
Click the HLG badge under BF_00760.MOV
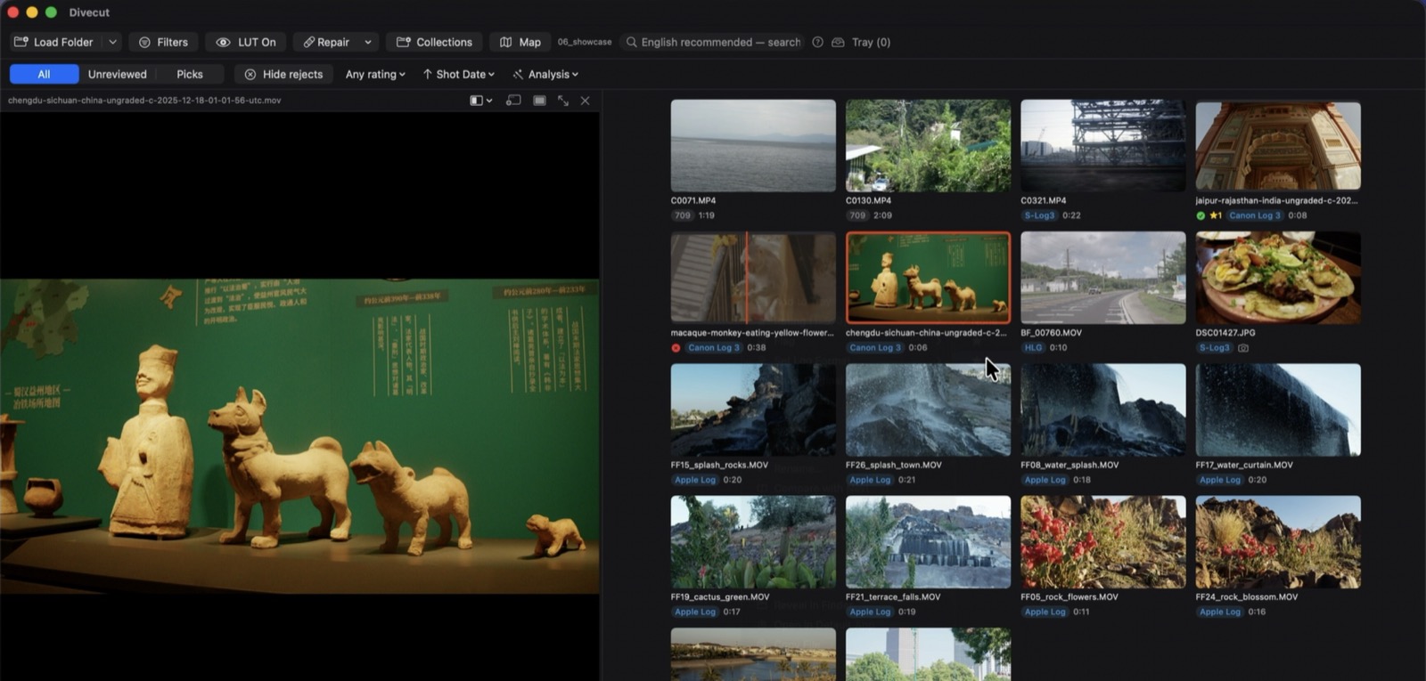pyautogui.click(x=1033, y=348)
